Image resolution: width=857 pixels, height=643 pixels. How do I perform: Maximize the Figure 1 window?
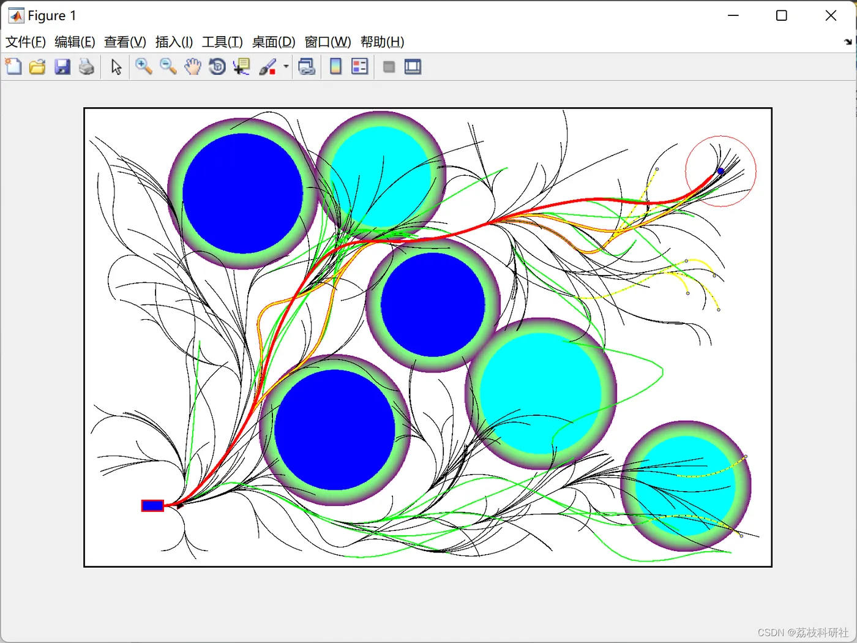coord(782,15)
